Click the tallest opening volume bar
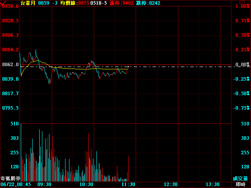The width and height of the screenshot is (251, 188). pos(21,152)
